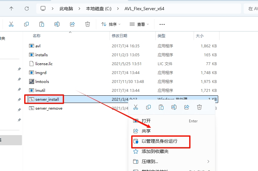Click Delete trash icon in Explorer toolbar
Screen dimensions: 258x171
pos(88,24)
